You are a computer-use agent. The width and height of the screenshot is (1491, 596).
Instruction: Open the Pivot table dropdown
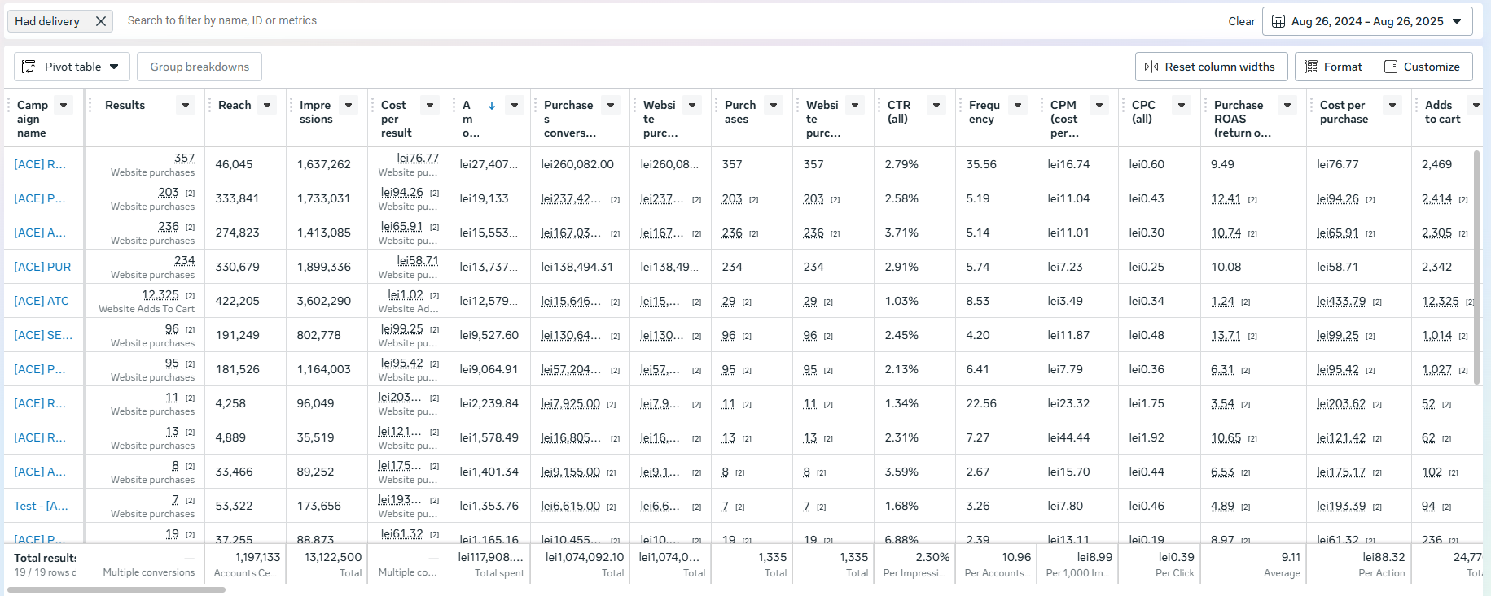(72, 67)
